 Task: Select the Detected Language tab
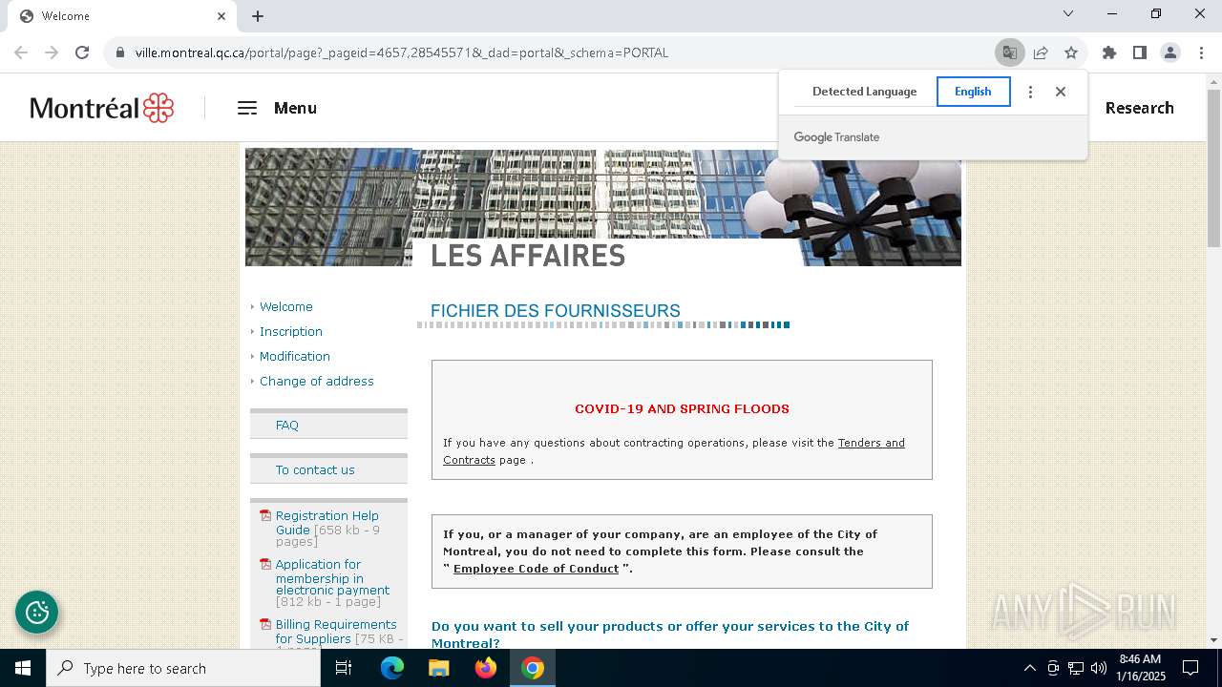tap(864, 92)
